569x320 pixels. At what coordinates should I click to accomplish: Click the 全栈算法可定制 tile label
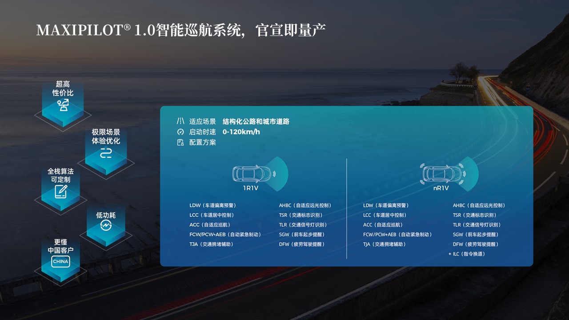coord(61,175)
